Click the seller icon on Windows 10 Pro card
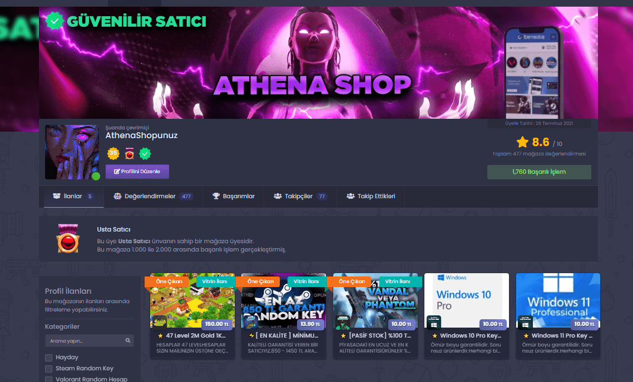The height and width of the screenshot is (382, 633). click(x=434, y=323)
